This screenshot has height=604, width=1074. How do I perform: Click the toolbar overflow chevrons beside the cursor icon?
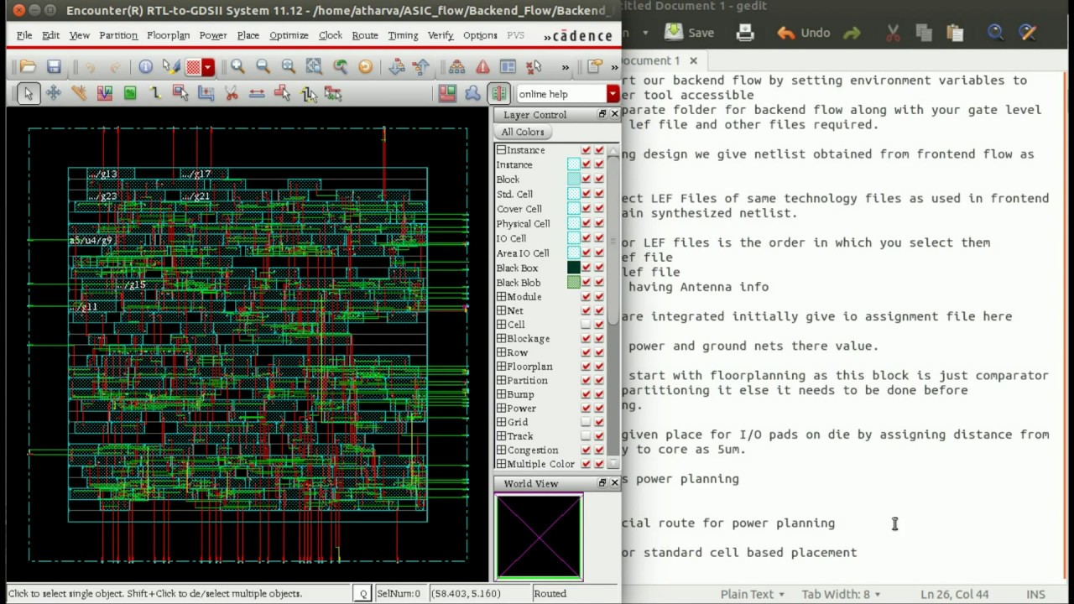(x=565, y=67)
